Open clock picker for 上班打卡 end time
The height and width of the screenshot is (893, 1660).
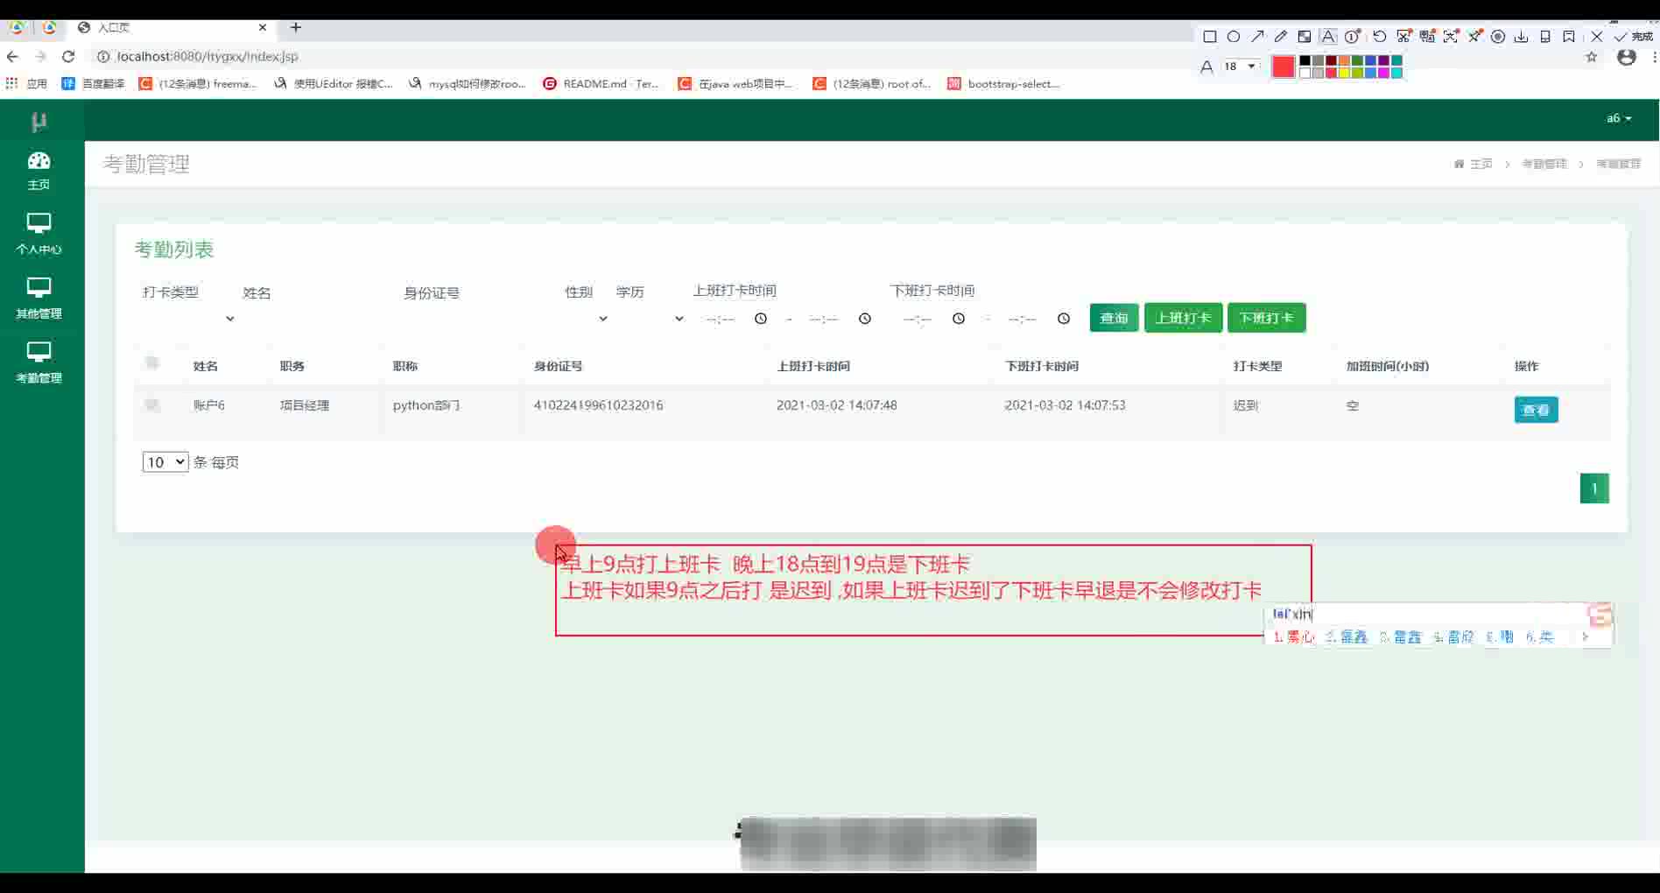point(865,319)
